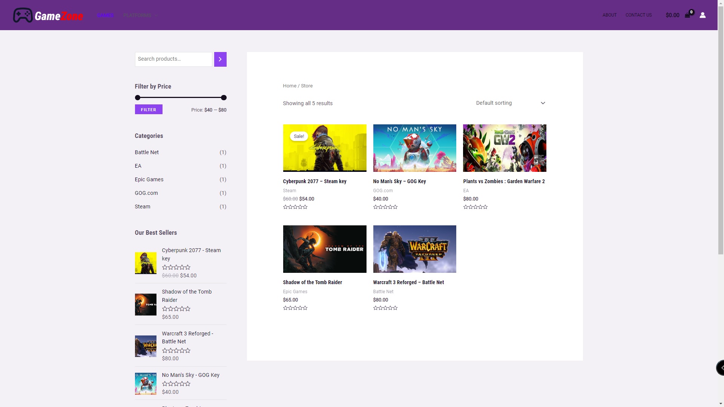The width and height of the screenshot is (724, 407).
Task: Open the user account icon
Action: click(x=703, y=15)
